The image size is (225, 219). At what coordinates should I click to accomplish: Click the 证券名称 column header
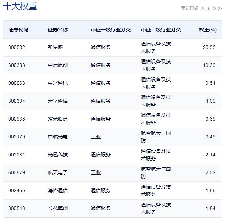click(x=58, y=30)
